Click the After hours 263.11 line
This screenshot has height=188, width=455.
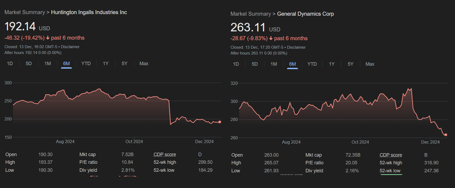click(x=259, y=53)
